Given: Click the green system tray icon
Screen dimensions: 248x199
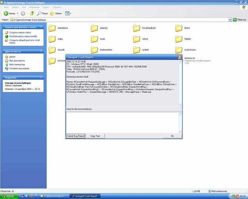Looking at the screenshot, I should click(x=234, y=196).
